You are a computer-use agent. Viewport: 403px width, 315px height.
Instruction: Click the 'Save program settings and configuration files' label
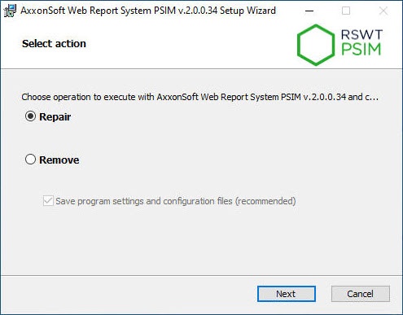176,201
